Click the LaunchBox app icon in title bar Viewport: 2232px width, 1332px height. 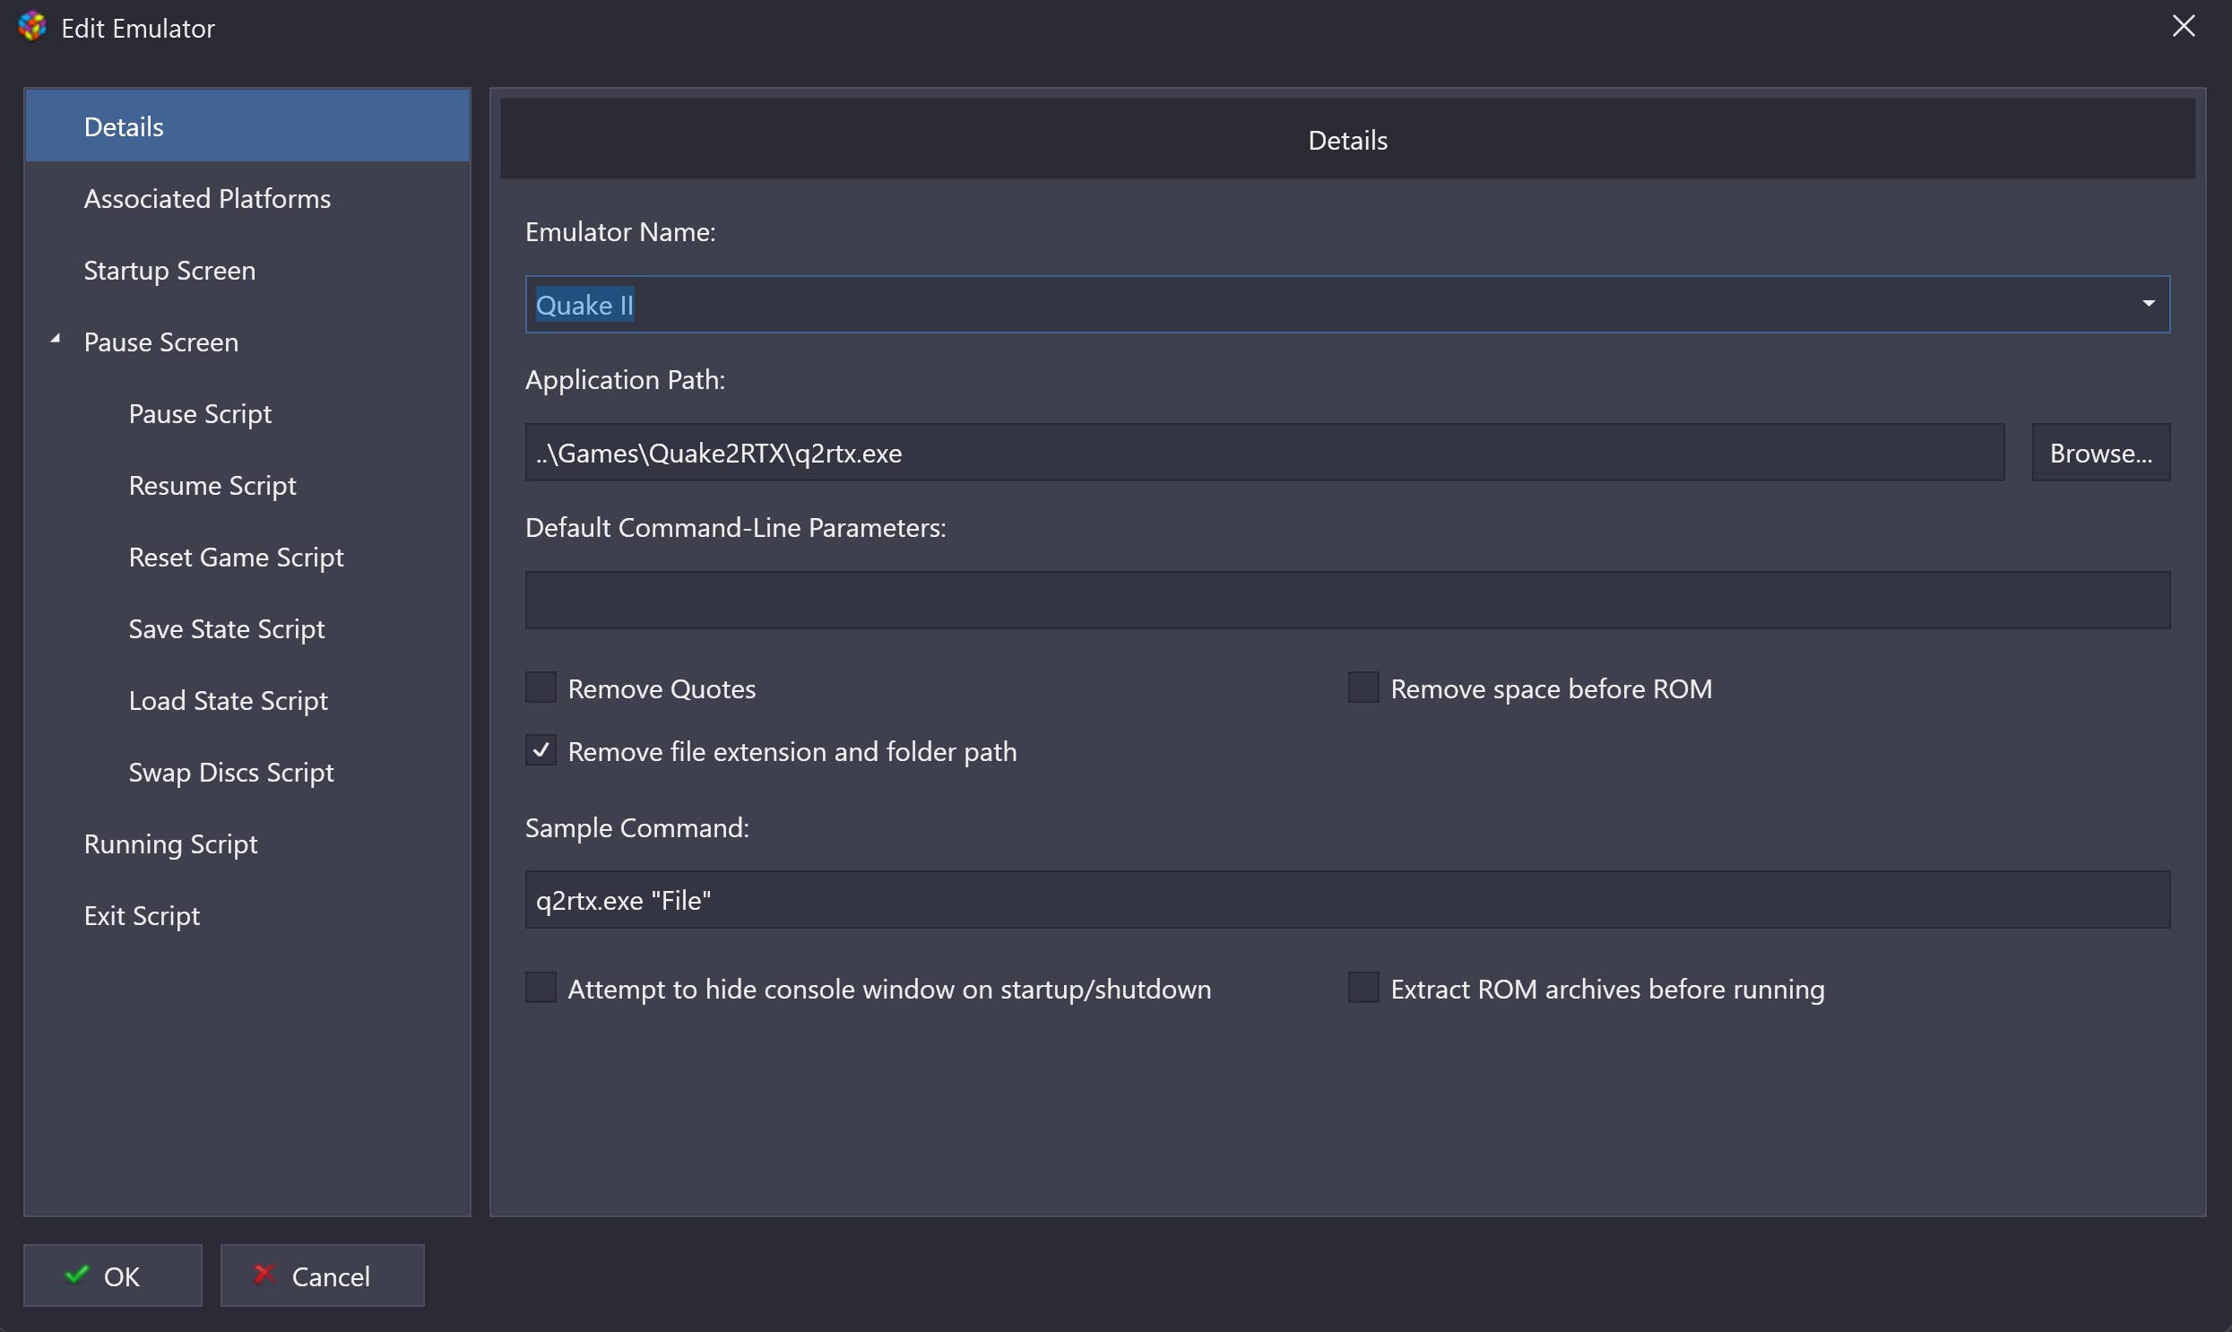coord(32,27)
